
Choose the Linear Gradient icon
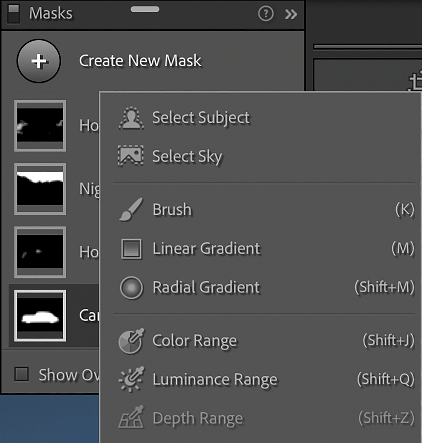(x=131, y=248)
